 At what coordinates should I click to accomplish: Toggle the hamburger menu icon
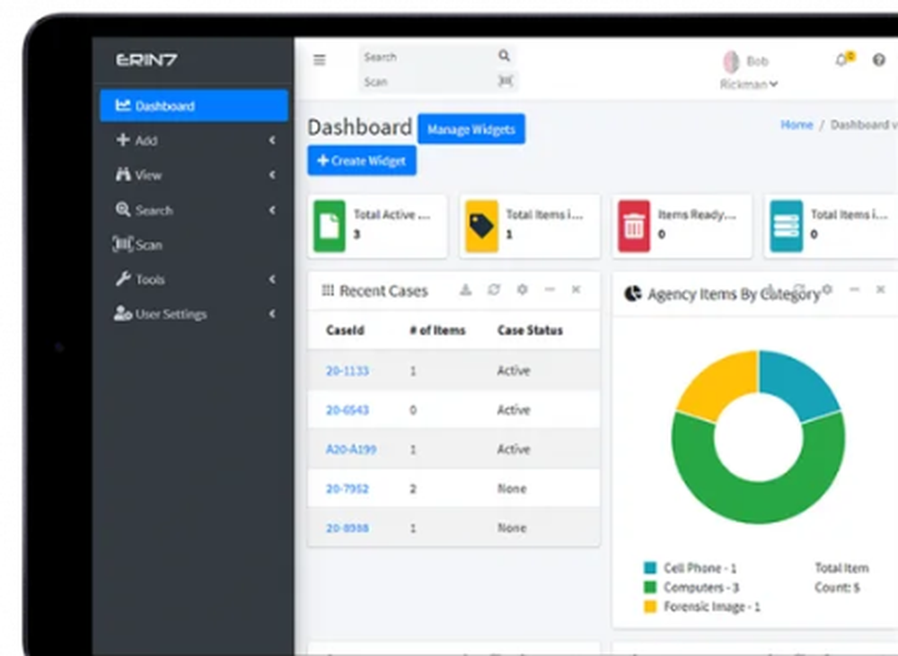tap(320, 59)
